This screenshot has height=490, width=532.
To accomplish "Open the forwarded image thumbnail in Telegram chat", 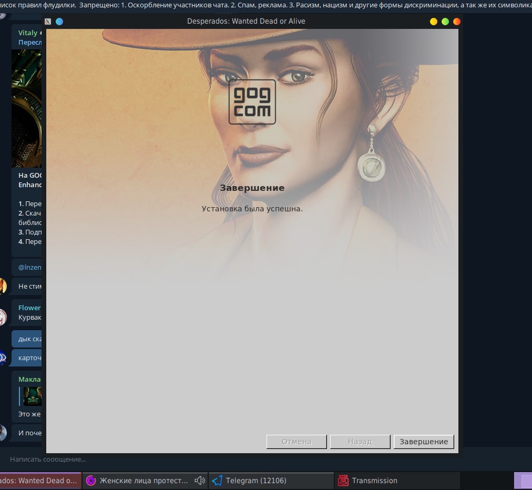I will click(26, 109).
